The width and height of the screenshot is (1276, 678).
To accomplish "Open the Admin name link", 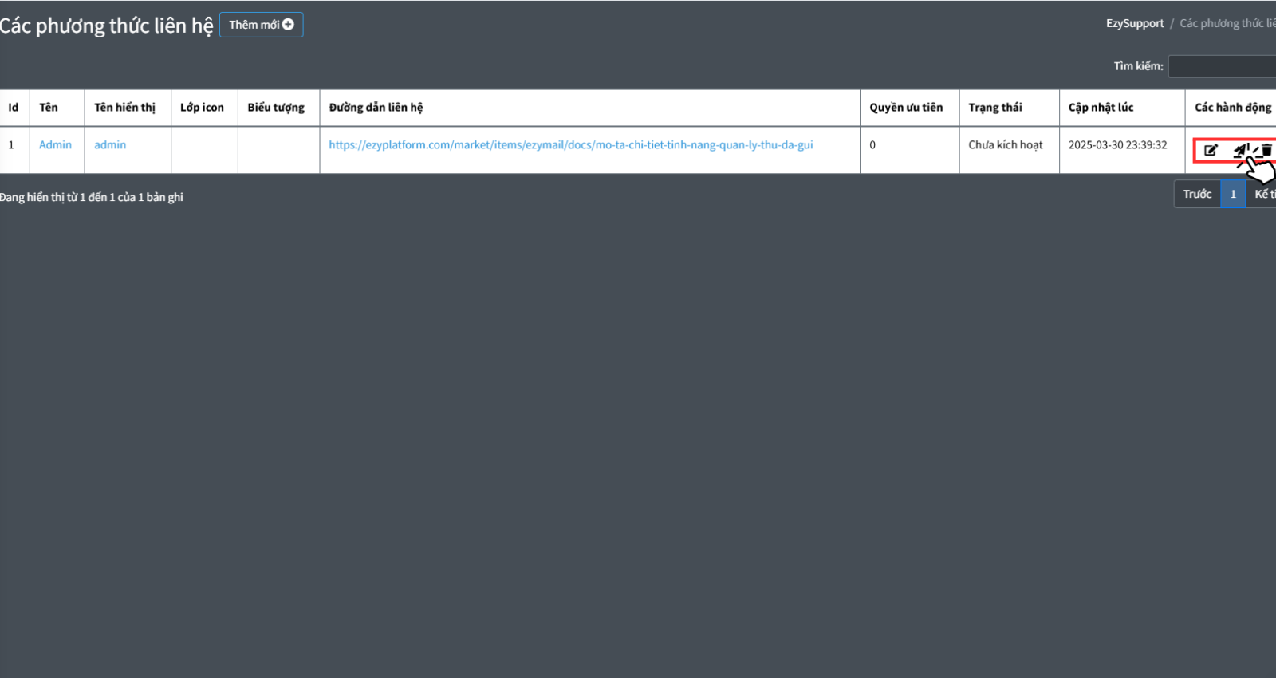I will [x=55, y=144].
